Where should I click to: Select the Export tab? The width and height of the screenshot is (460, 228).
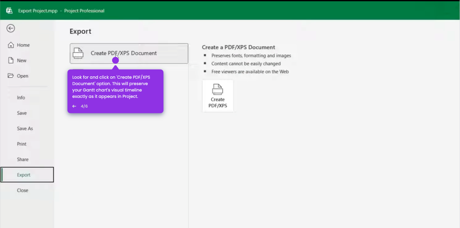[27, 175]
